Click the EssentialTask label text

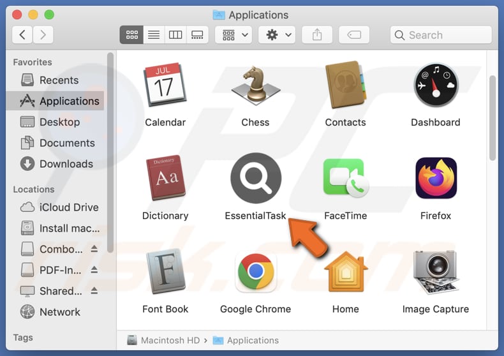coord(256,216)
